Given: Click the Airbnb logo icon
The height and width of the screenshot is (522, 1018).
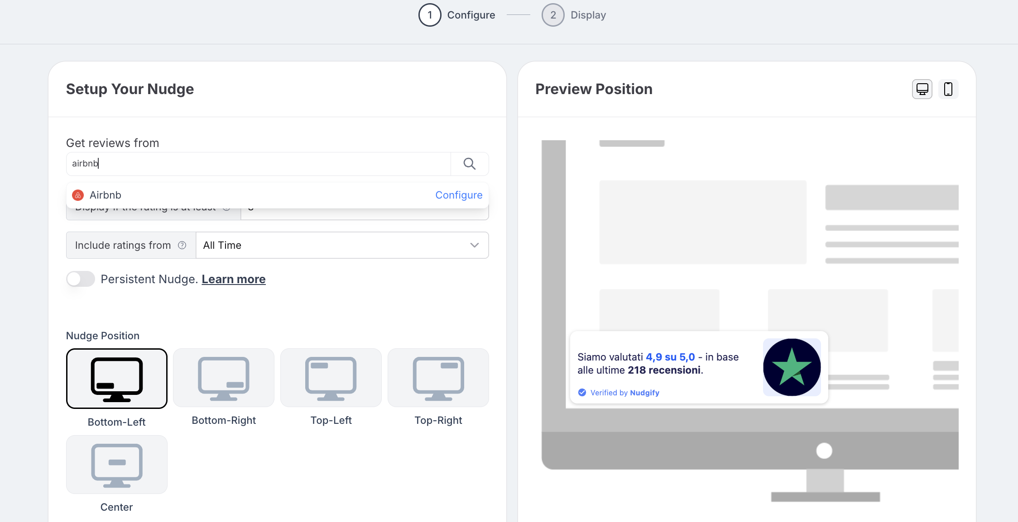Looking at the screenshot, I should pyautogui.click(x=78, y=195).
